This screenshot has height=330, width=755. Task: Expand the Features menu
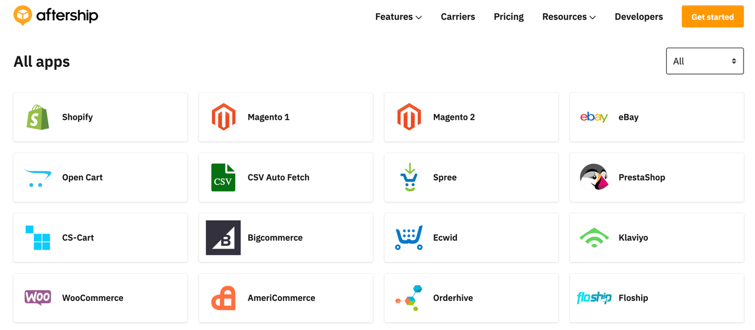coord(398,17)
